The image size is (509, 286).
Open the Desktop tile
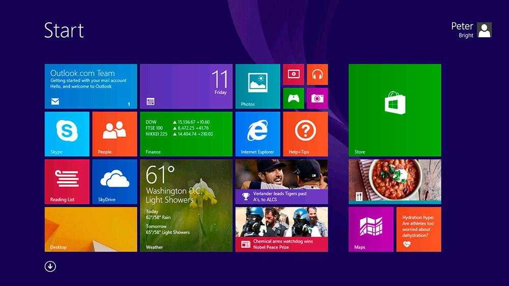click(91, 229)
